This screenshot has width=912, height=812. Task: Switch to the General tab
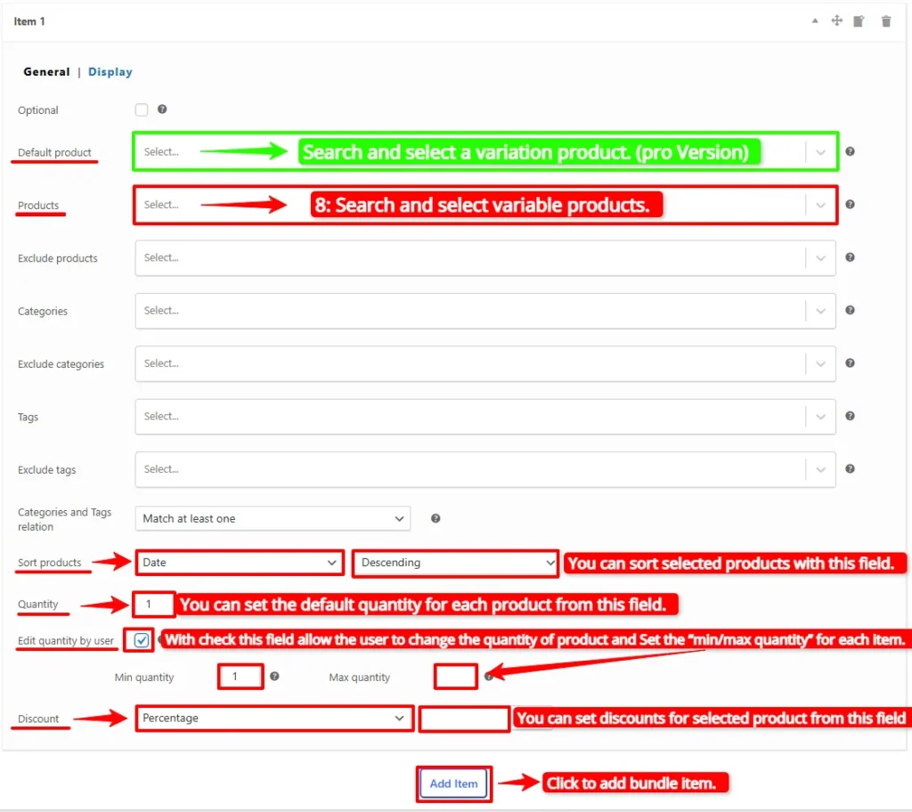click(x=46, y=71)
